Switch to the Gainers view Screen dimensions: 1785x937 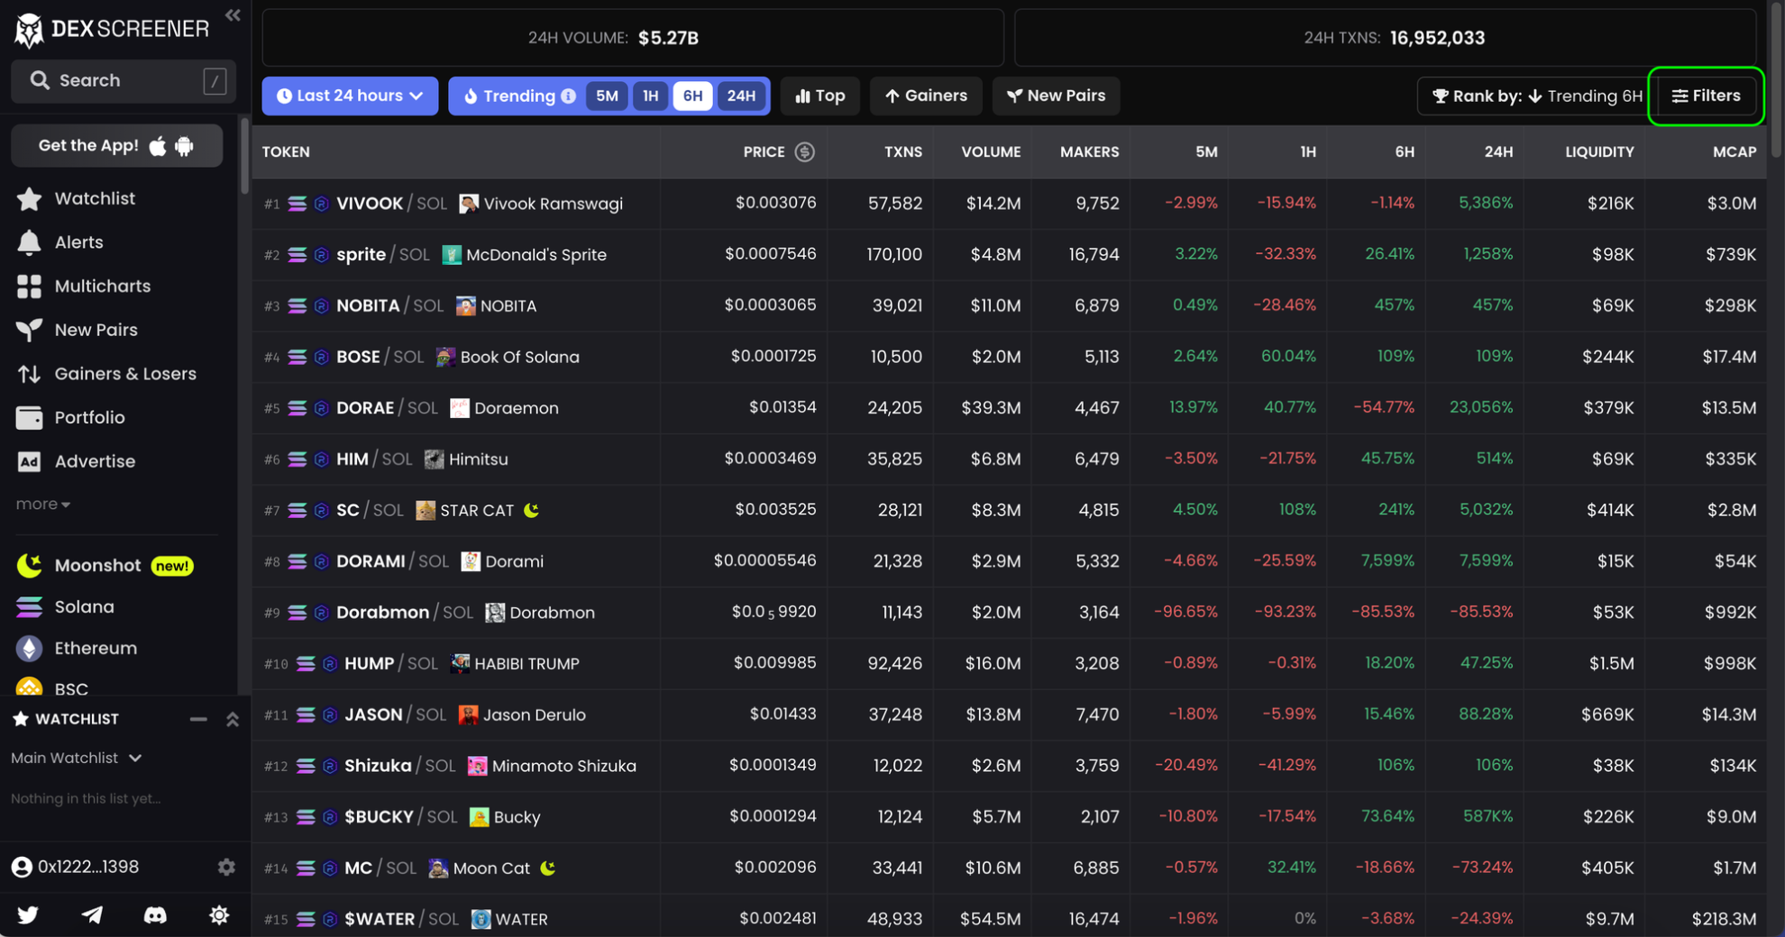[926, 96]
